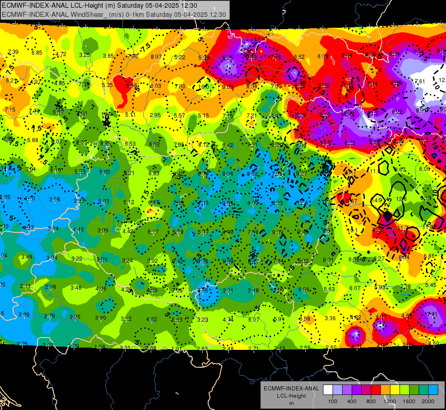Image resolution: width=446 pixels, height=410 pixels.
Task: Click the LCL-Height title line at top
Action: click(100, 5)
